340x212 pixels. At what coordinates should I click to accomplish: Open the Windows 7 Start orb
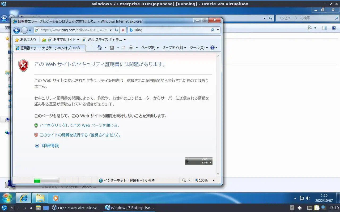pyautogui.click(x=7, y=198)
